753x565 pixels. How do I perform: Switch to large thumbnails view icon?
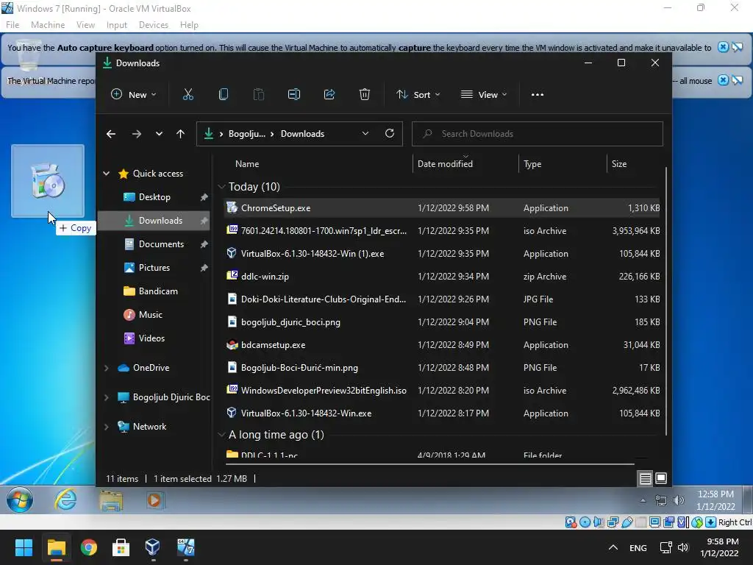click(661, 478)
